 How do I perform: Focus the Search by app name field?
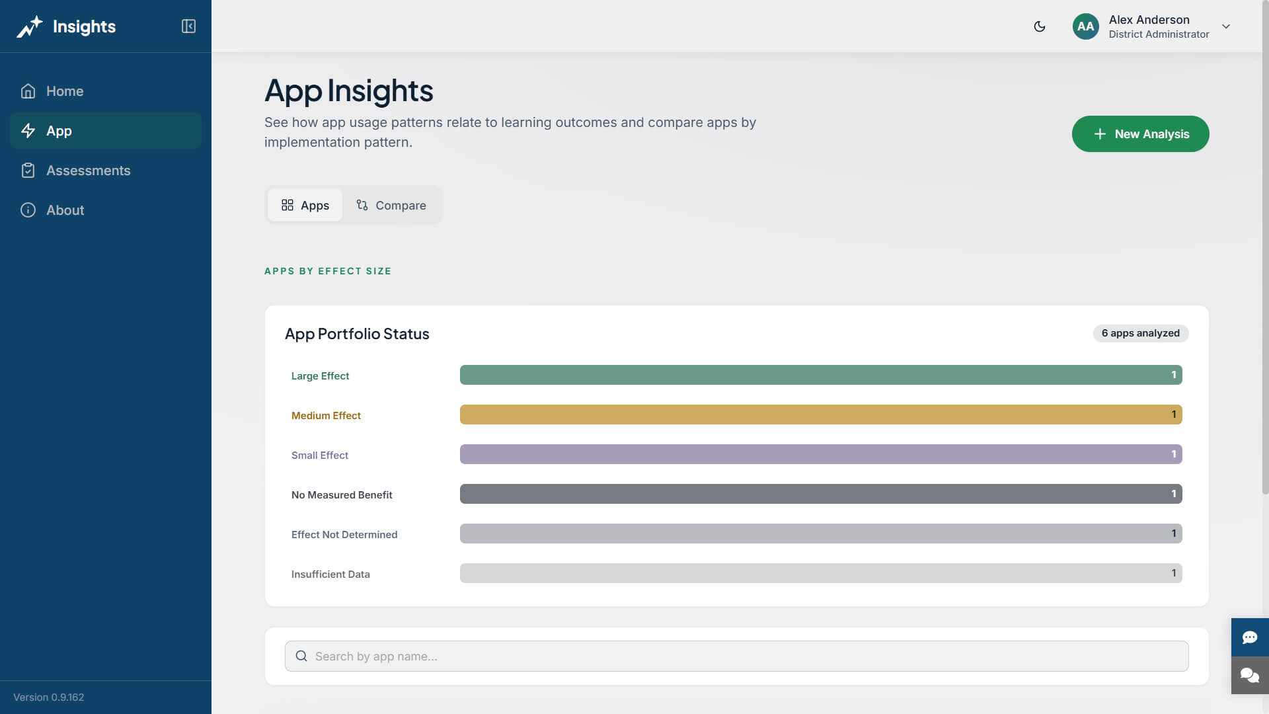(736, 656)
